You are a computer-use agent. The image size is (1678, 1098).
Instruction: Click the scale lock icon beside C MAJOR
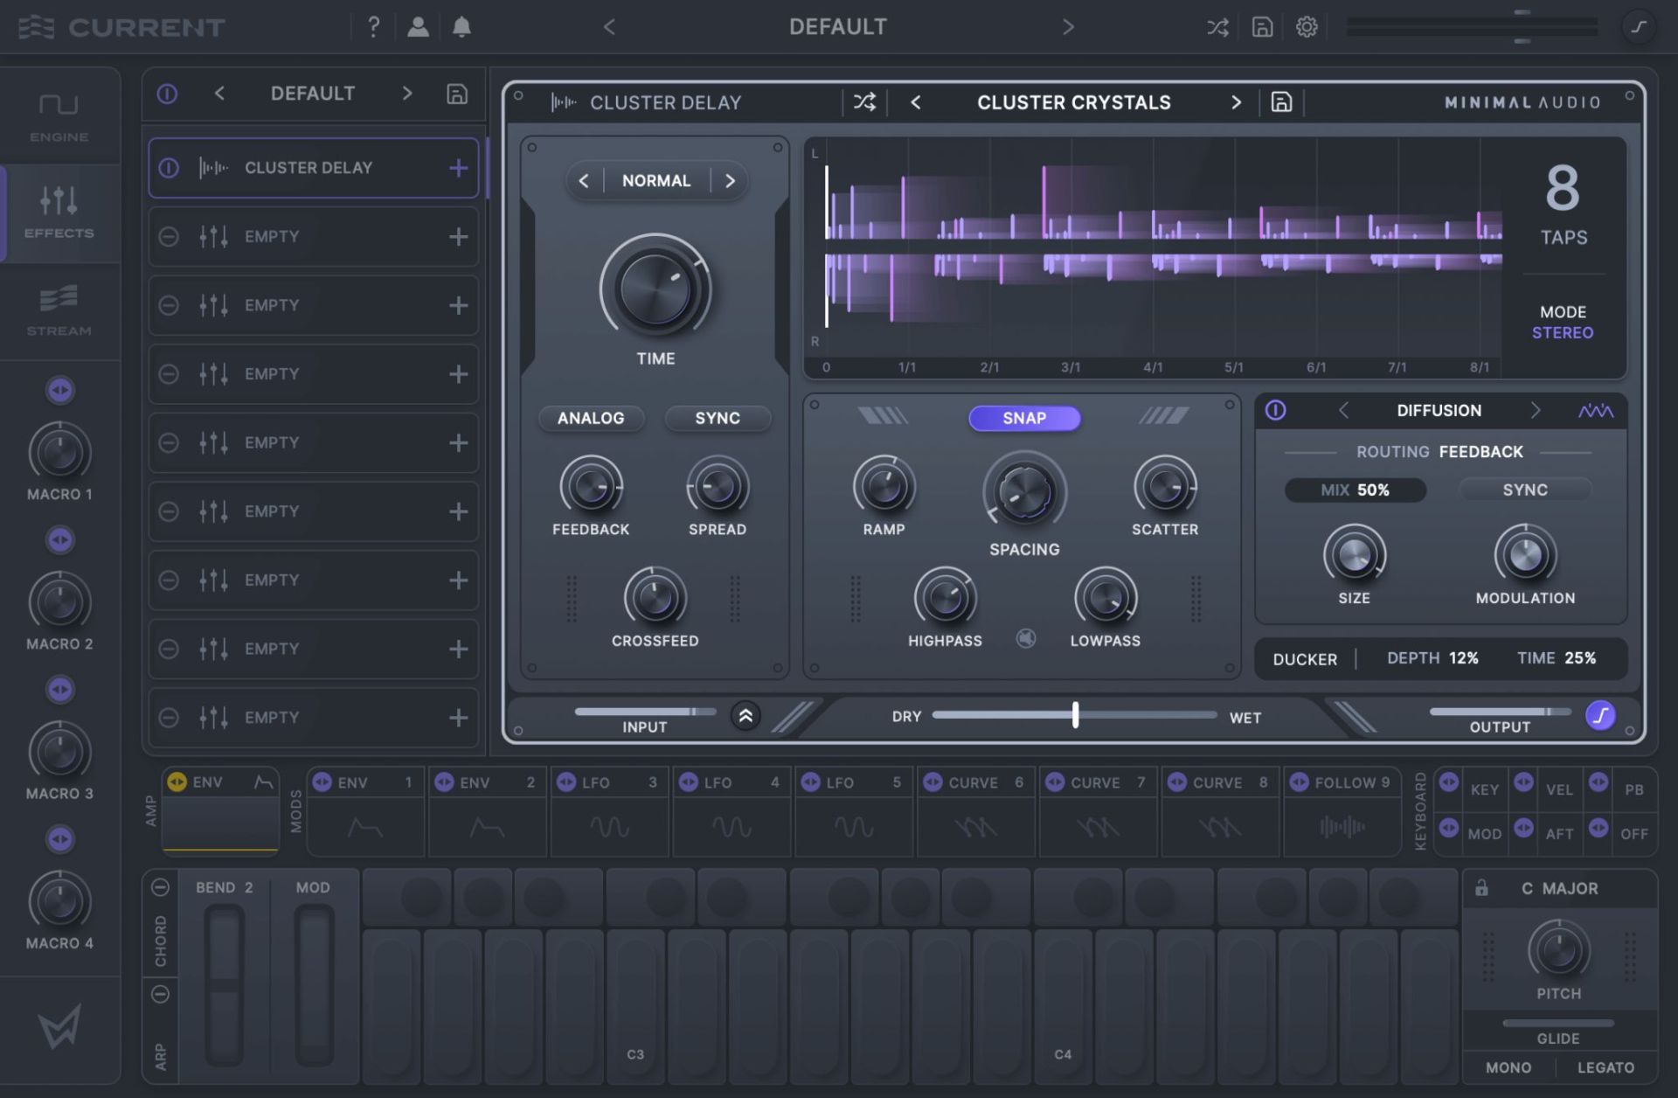pos(1481,888)
